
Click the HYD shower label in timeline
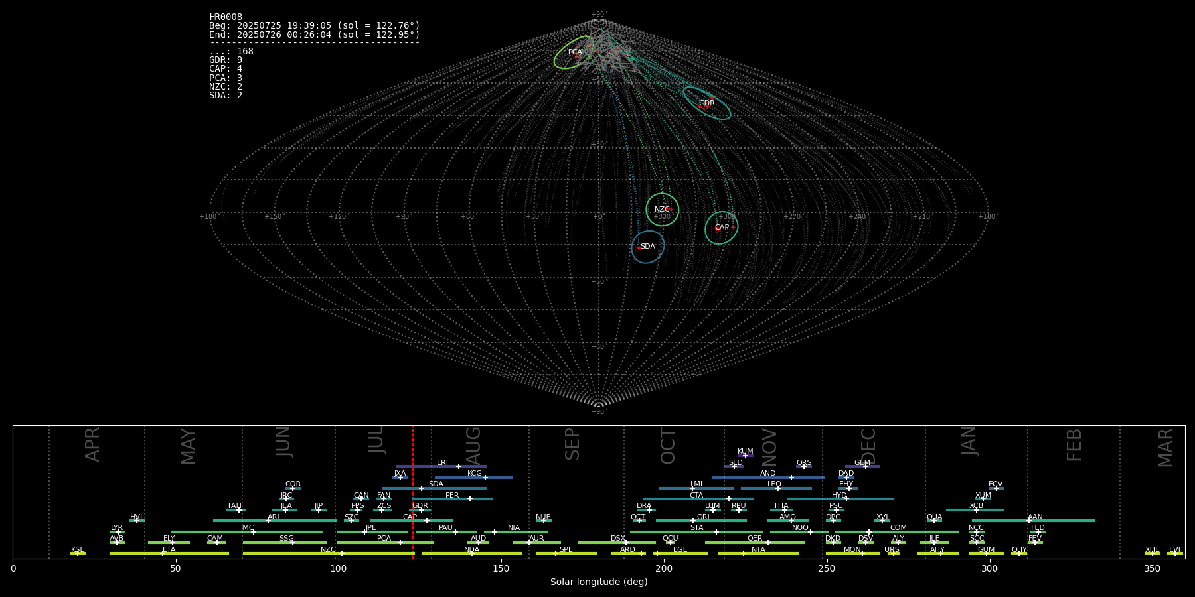(x=839, y=496)
